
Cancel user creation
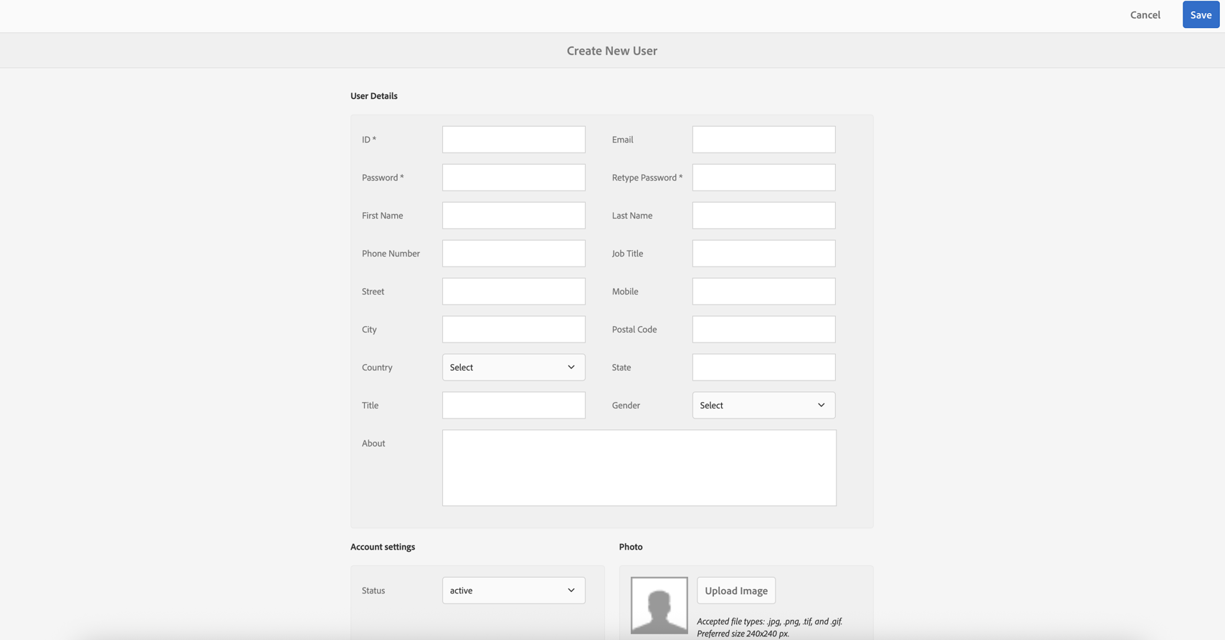coord(1145,15)
